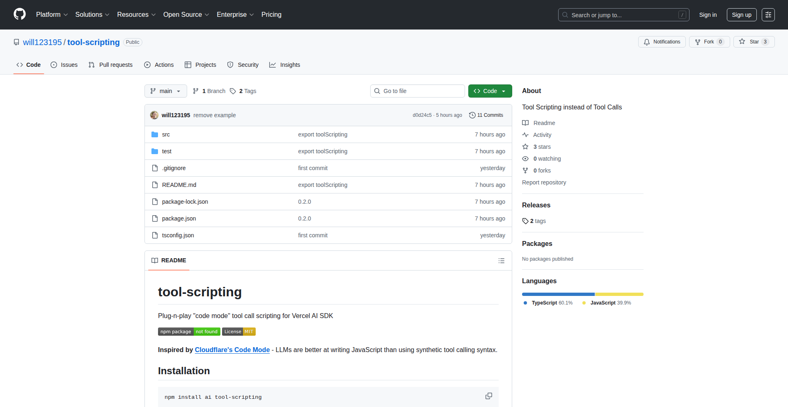
Task: Open the tool-scripting repository link
Action: point(94,42)
